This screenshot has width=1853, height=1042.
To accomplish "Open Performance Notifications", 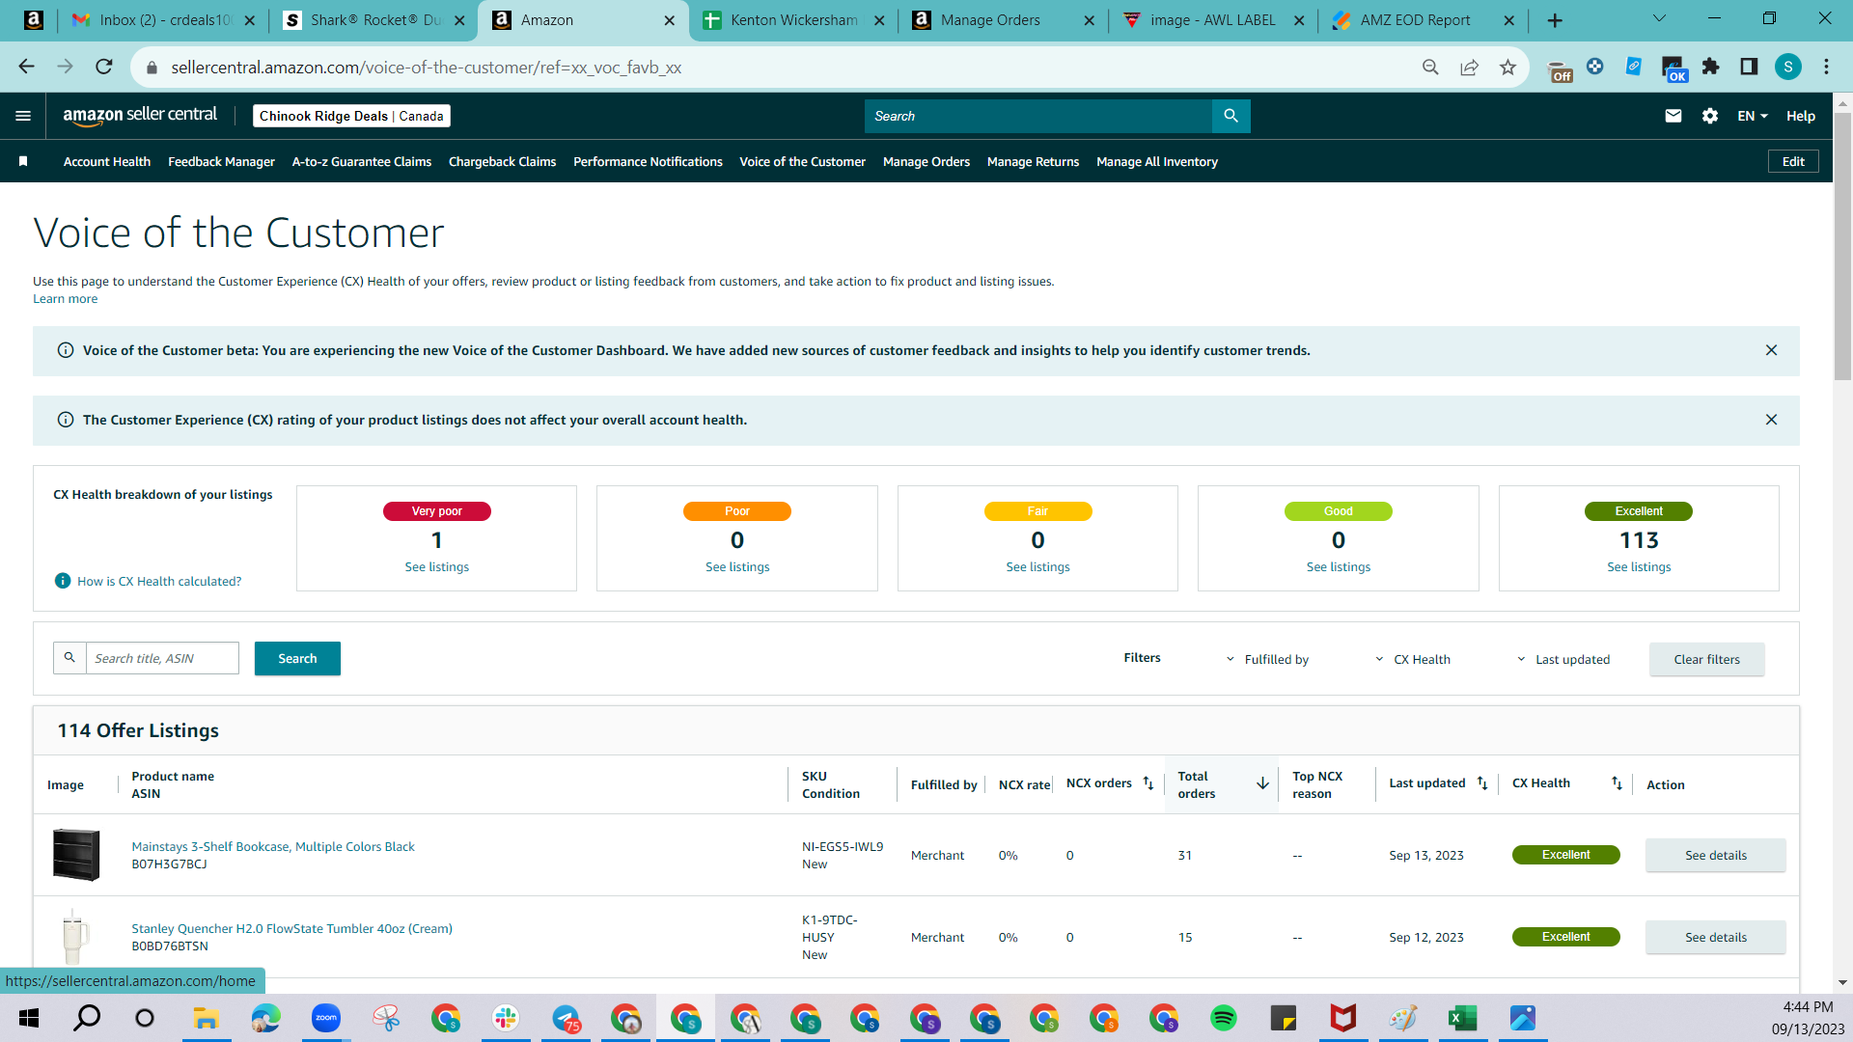I will pyautogui.click(x=648, y=161).
